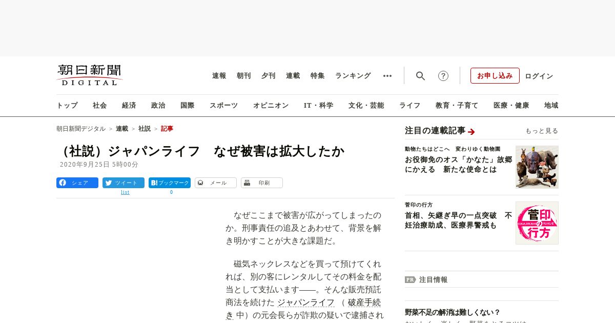Tweet the article with ツイート button
The height and width of the screenshot is (323, 615).
point(124,183)
